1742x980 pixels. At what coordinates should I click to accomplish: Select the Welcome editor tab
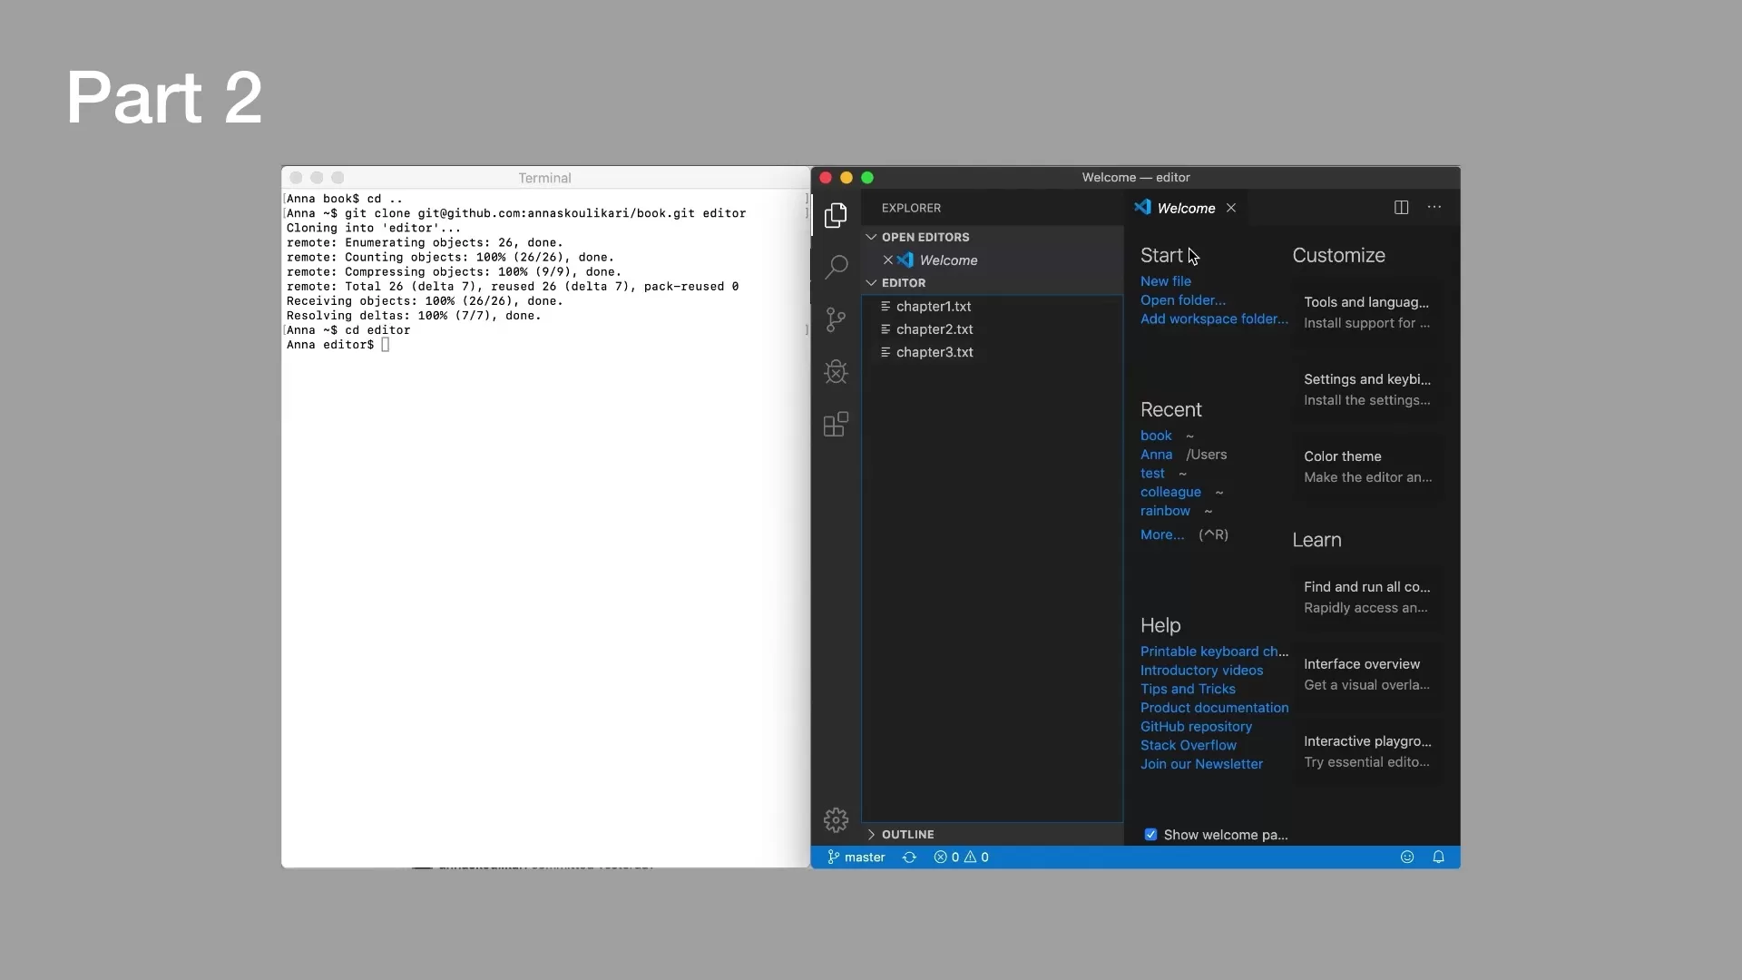tap(1185, 209)
